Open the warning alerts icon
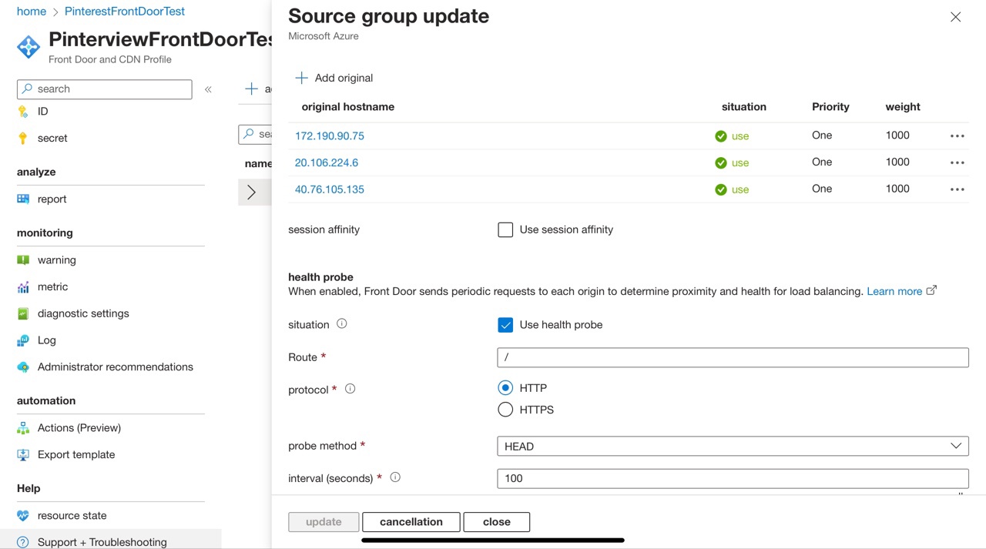This screenshot has width=986, height=549. coord(23,260)
